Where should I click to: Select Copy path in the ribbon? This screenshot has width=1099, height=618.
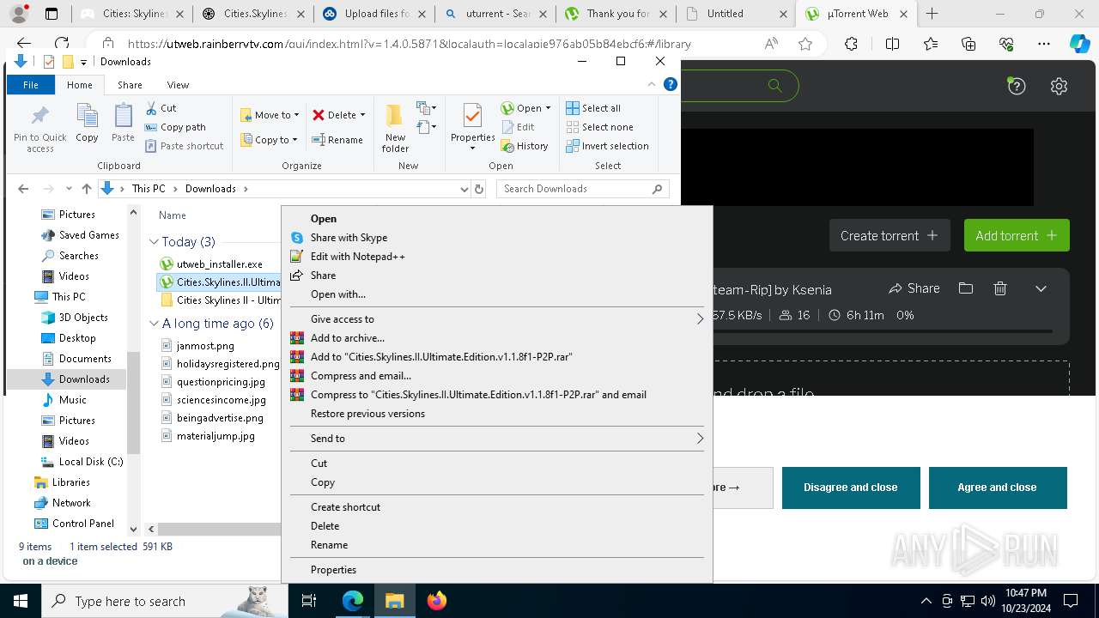coord(175,127)
